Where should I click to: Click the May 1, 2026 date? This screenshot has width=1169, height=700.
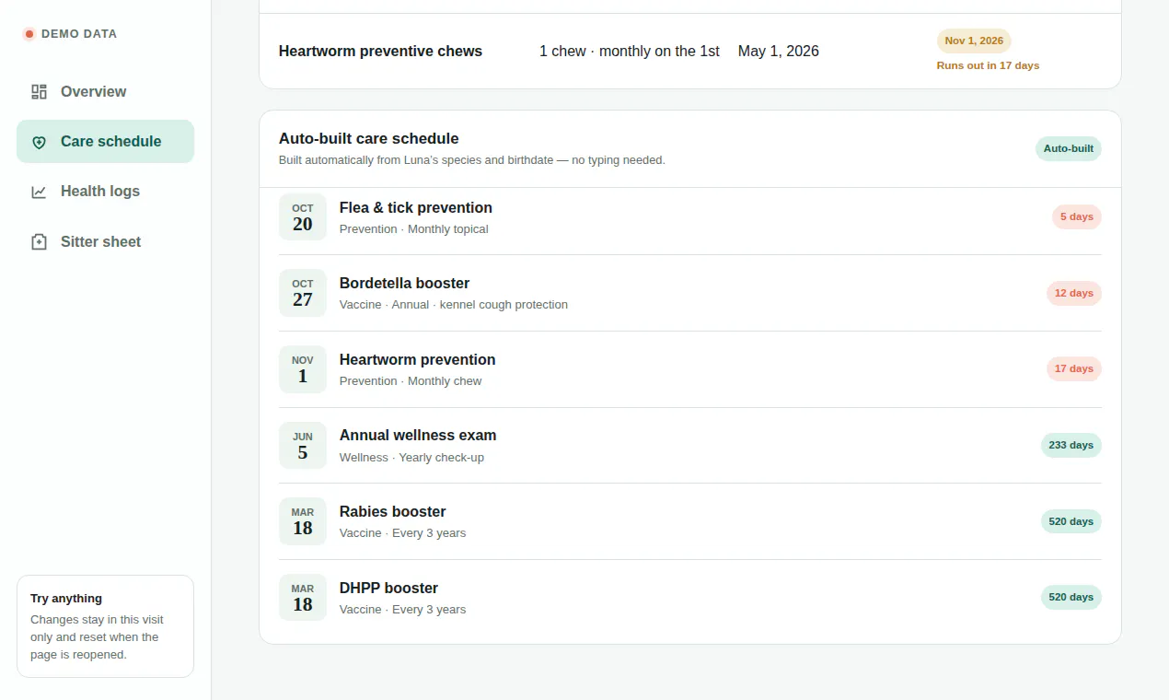pos(778,51)
